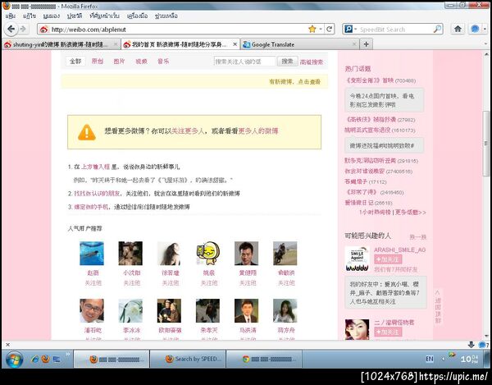Click the blue add-on icon beside Home
The image size is (492, 385).
pyautogui.click(x=475, y=30)
